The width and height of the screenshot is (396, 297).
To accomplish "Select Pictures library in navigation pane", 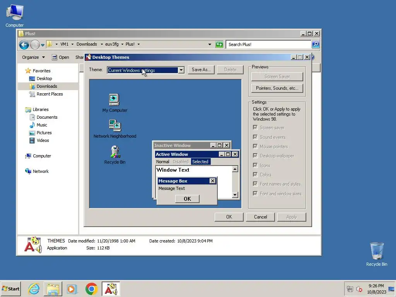I will coord(44,133).
